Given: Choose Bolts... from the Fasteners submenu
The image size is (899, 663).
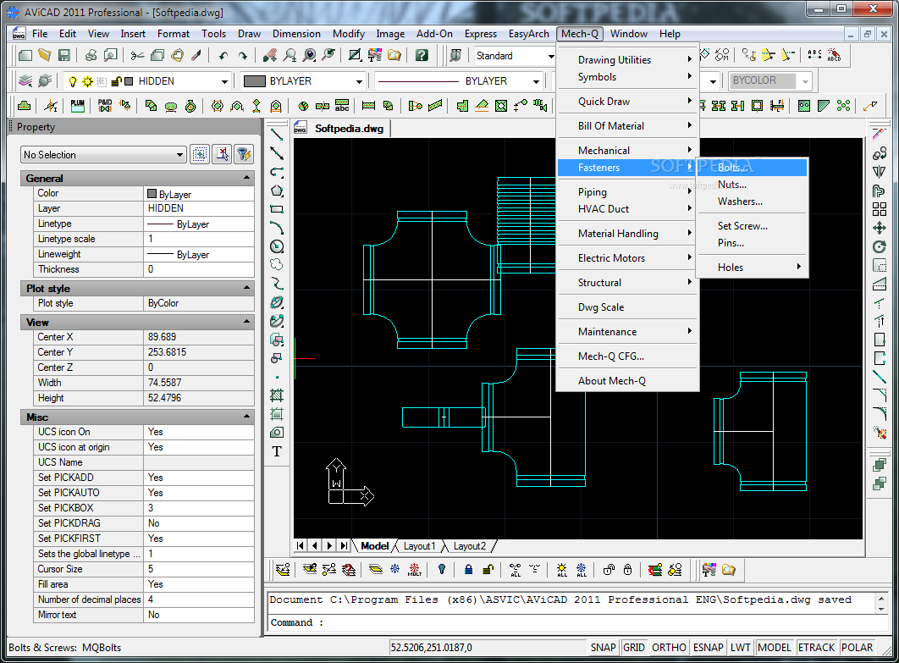Looking at the screenshot, I should pyautogui.click(x=753, y=168).
